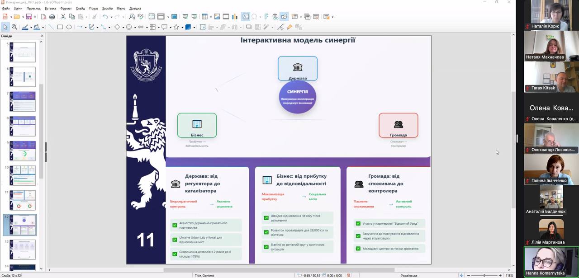Click the zoom in plus button
This screenshot has height=278, width=579.
[501, 275]
